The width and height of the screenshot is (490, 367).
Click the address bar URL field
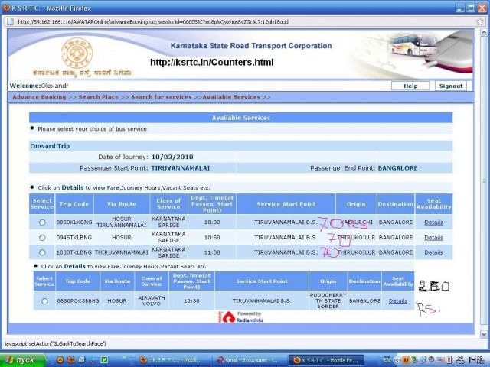(x=230, y=21)
